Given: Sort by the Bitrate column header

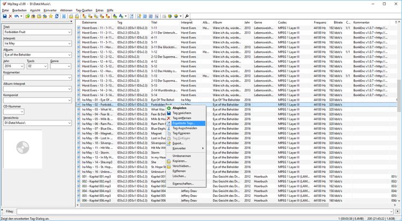Looking at the screenshot, I should [338, 22].
